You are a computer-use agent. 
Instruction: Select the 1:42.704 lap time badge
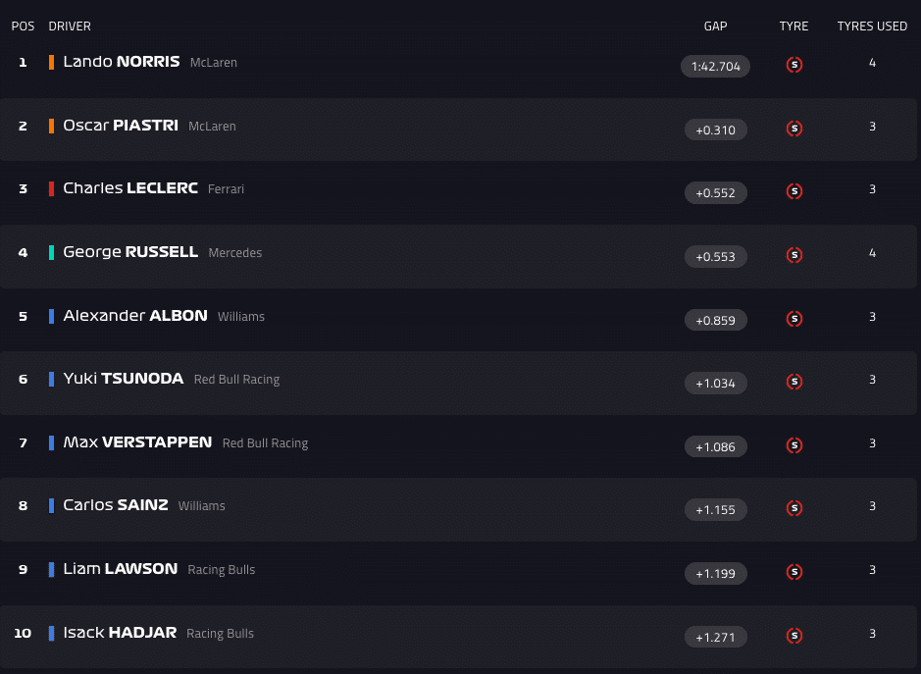[x=715, y=67]
